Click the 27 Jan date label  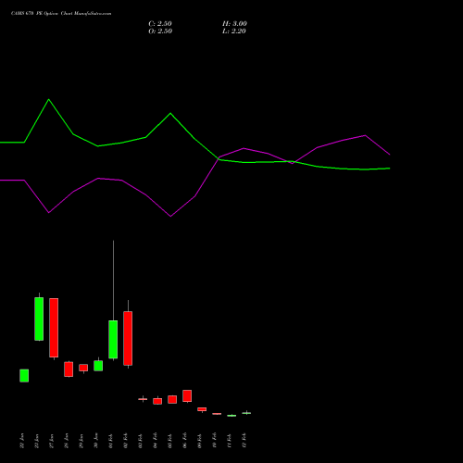coord(52,441)
